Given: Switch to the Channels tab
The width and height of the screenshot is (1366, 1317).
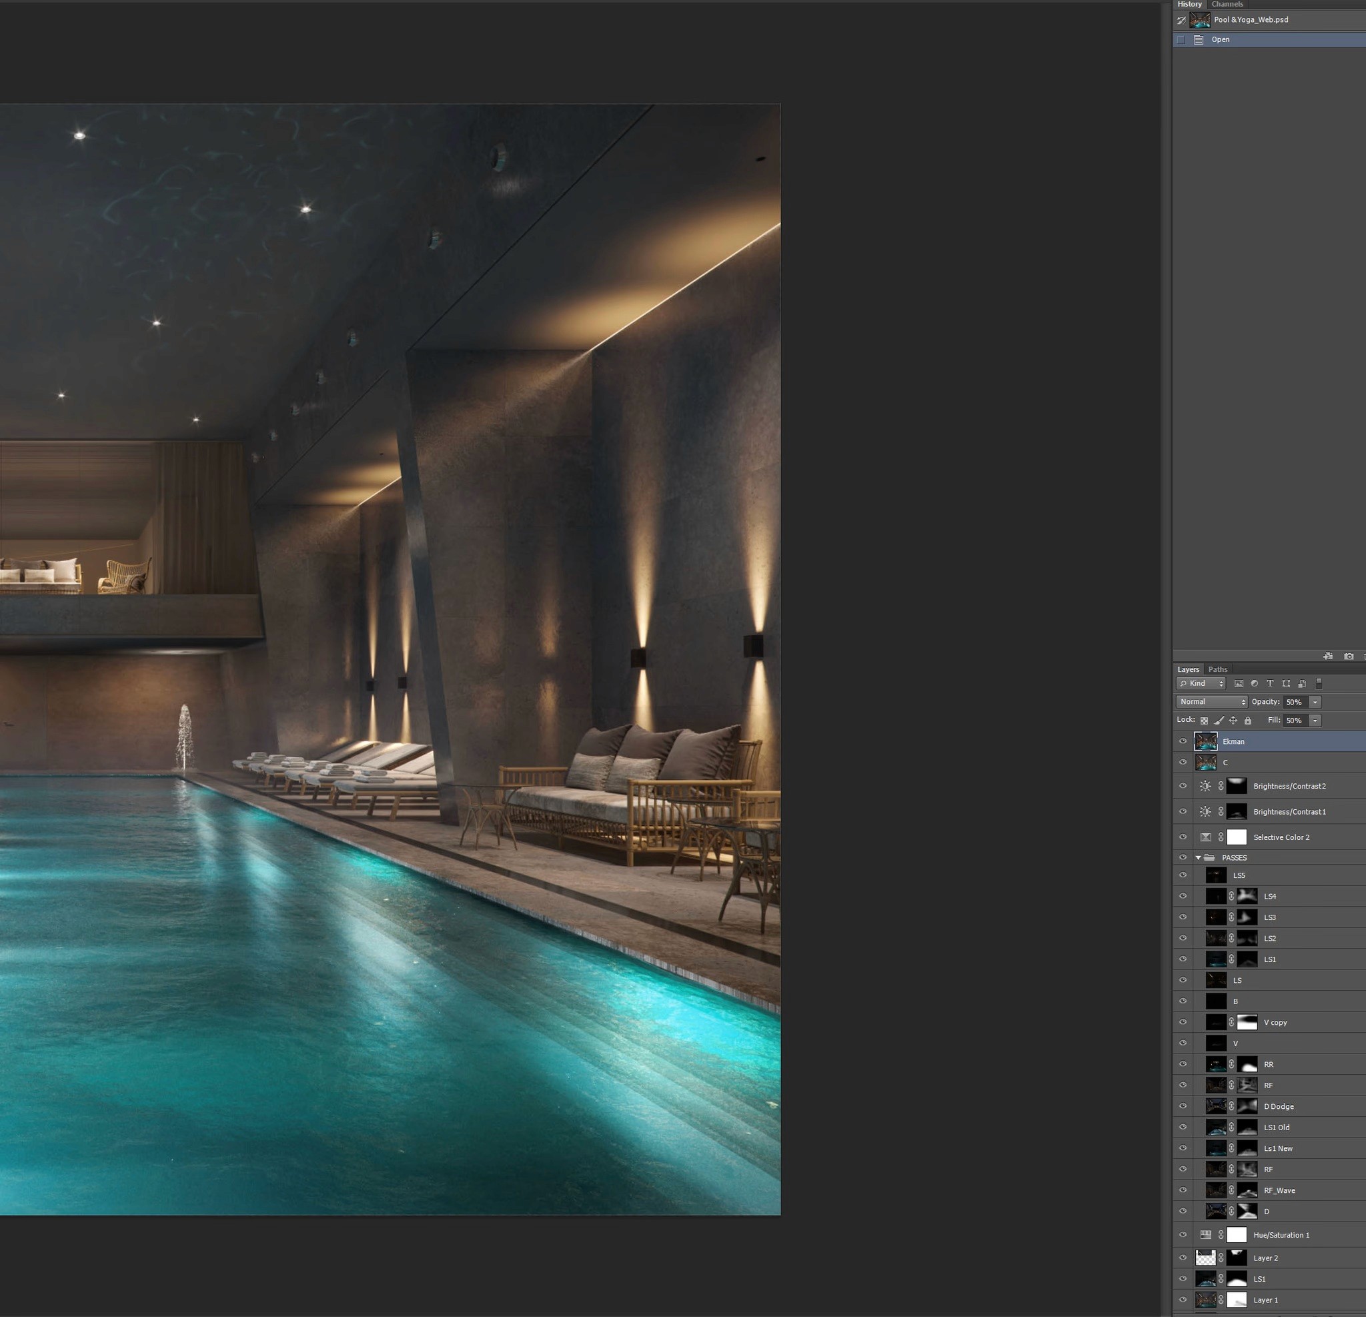Looking at the screenshot, I should [1227, 4].
